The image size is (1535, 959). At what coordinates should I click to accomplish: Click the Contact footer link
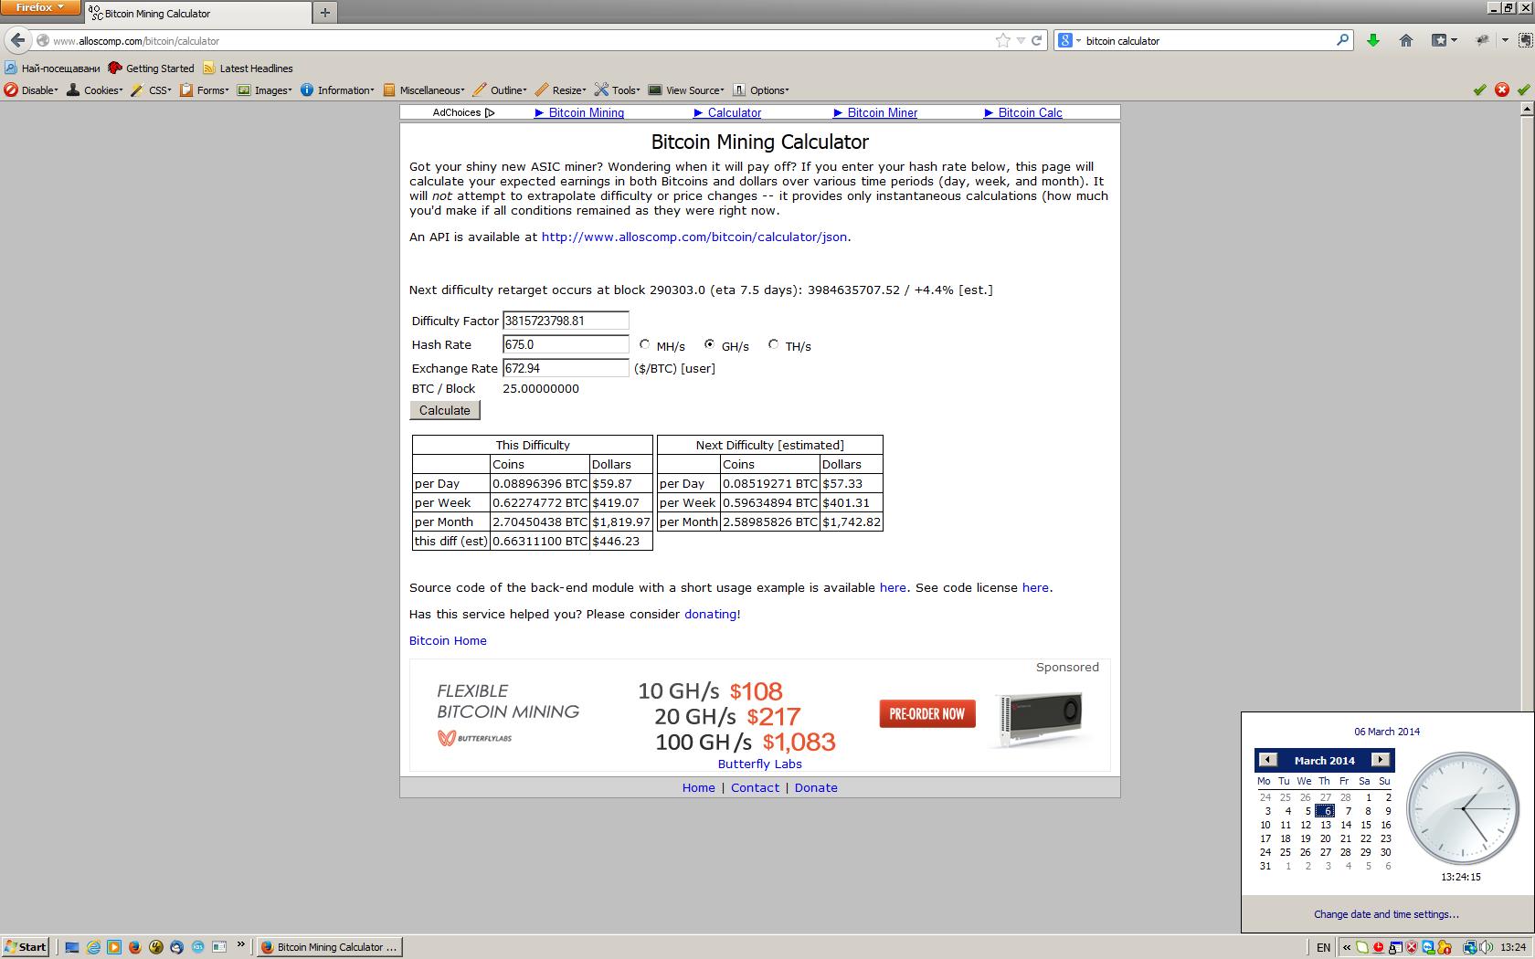(x=755, y=787)
